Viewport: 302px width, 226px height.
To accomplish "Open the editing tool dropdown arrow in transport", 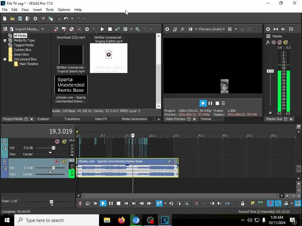I will [x=165, y=203].
